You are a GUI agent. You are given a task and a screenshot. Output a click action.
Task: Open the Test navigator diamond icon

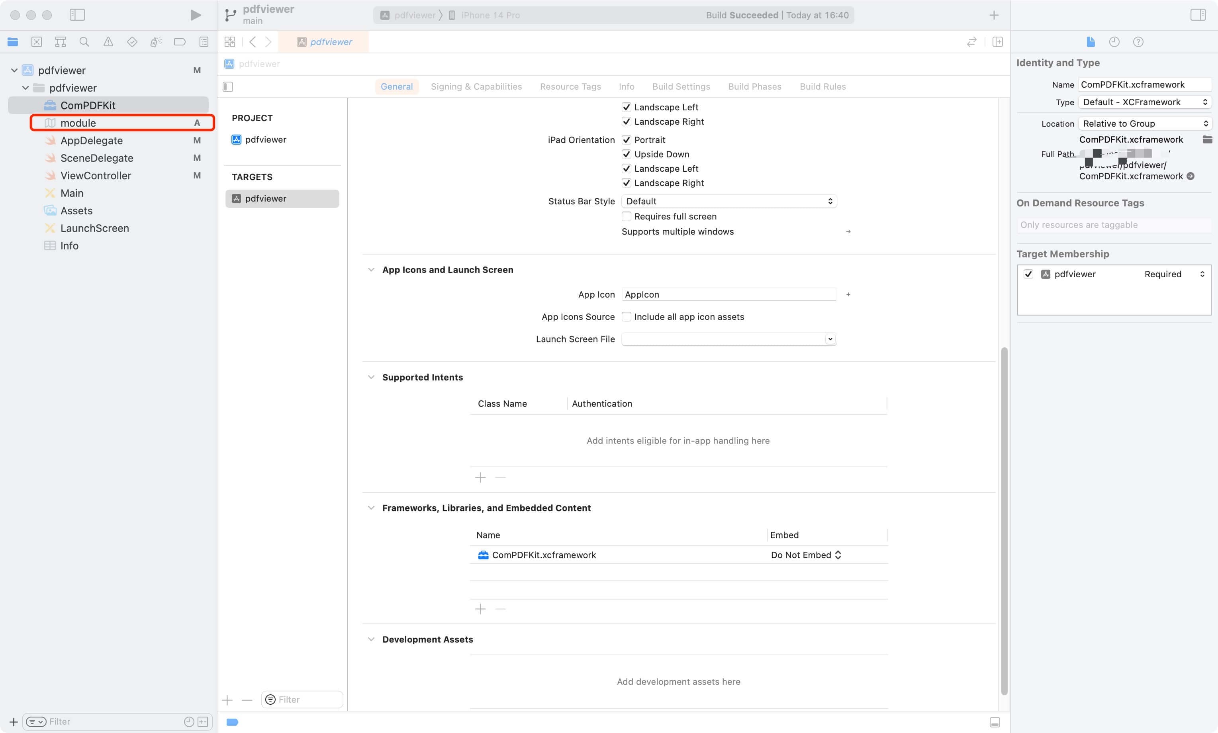132,42
